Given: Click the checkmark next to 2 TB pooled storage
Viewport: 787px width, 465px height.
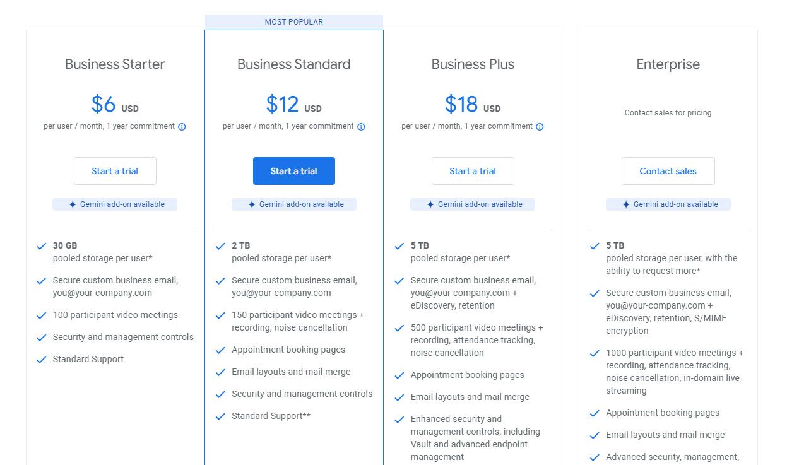Looking at the screenshot, I should point(221,246).
